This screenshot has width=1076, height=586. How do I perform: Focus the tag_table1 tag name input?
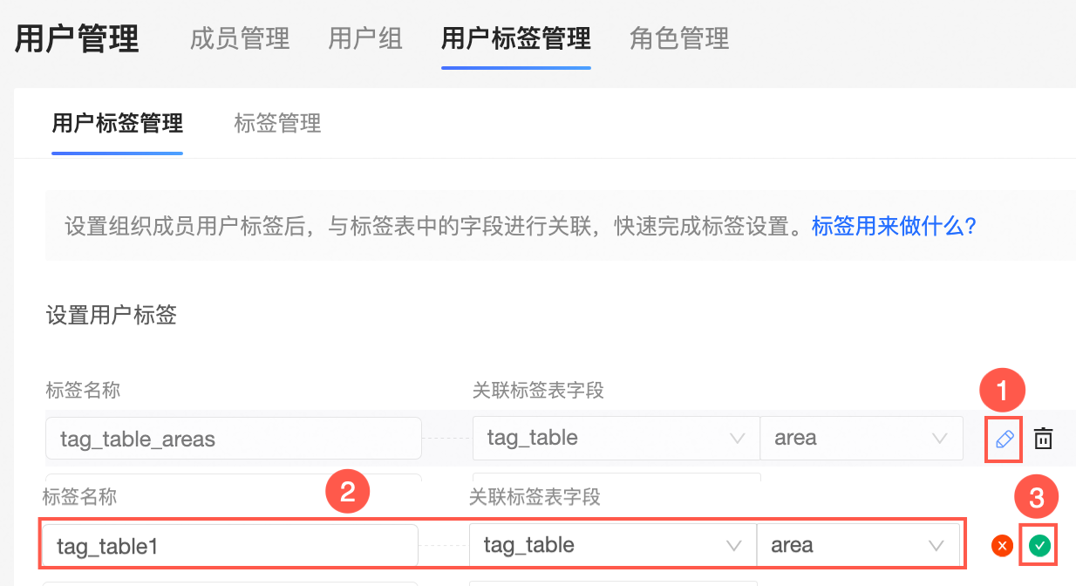coord(229,546)
